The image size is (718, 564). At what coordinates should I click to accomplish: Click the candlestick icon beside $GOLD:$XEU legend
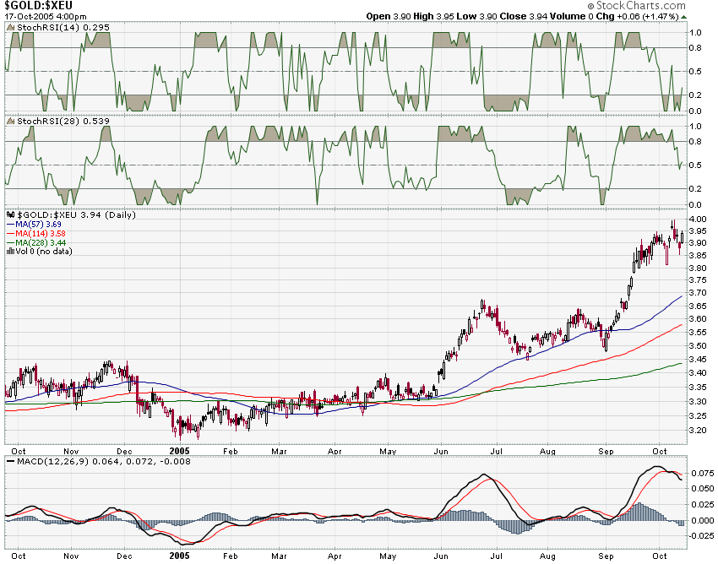point(11,214)
